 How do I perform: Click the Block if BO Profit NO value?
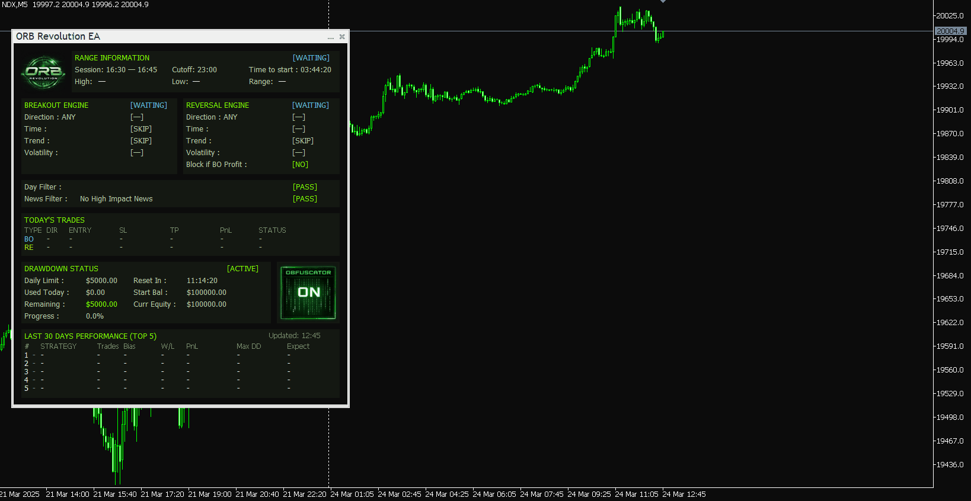pyautogui.click(x=300, y=165)
